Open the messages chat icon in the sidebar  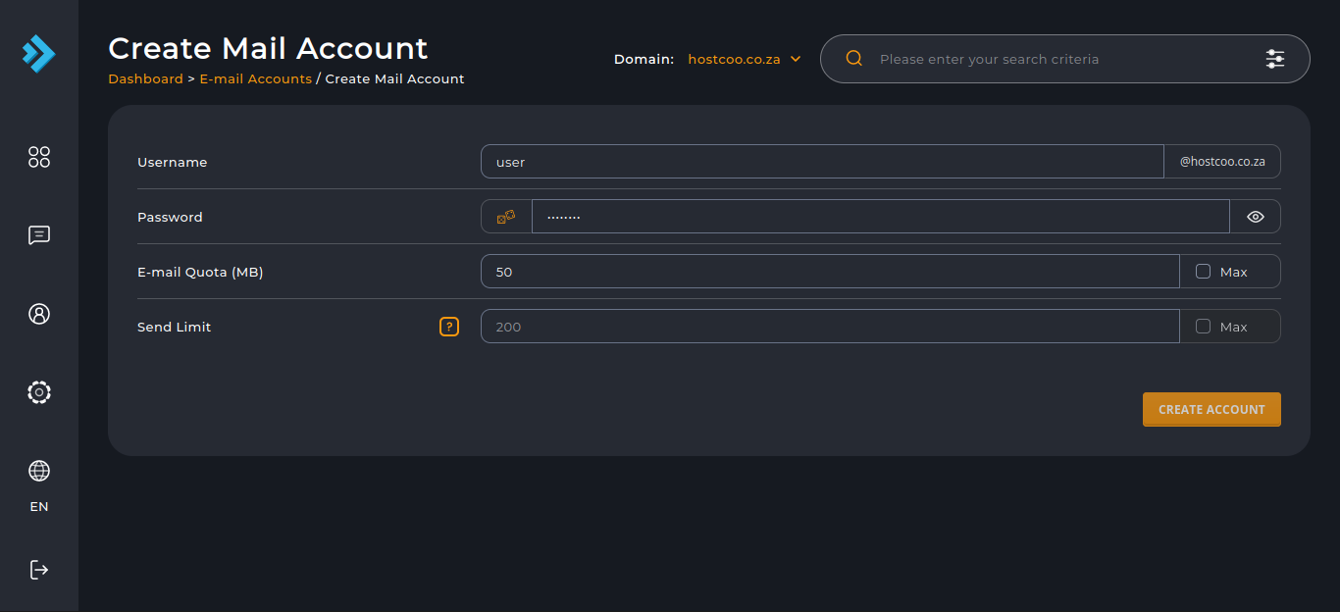39,235
